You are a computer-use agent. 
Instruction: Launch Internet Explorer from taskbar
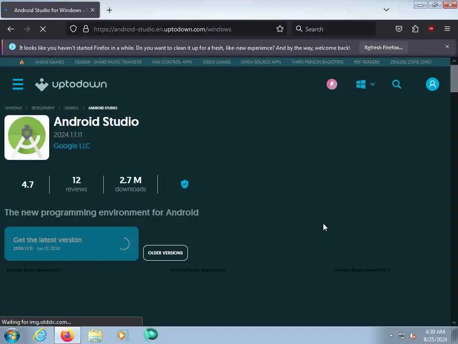(x=40, y=335)
